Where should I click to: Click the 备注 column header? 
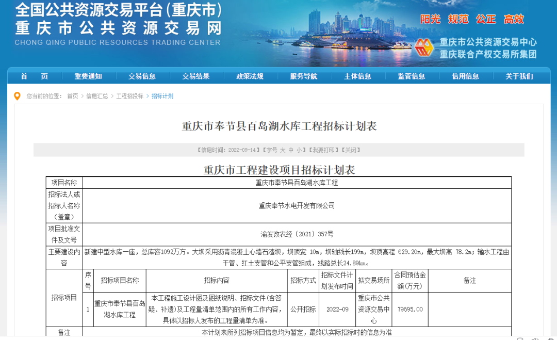(x=470, y=280)
